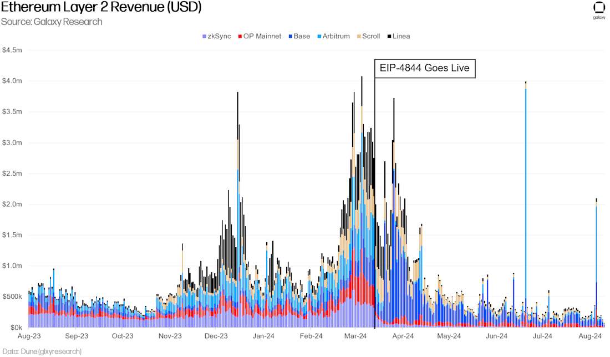Click the Aug-23 x-axis label
Viewport: 610px width, 357px height.
[x=29, y=336]
